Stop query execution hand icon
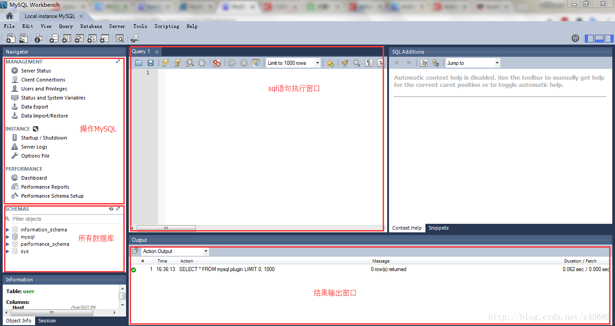Screen dimensions: 615x326 pos(202,63)
